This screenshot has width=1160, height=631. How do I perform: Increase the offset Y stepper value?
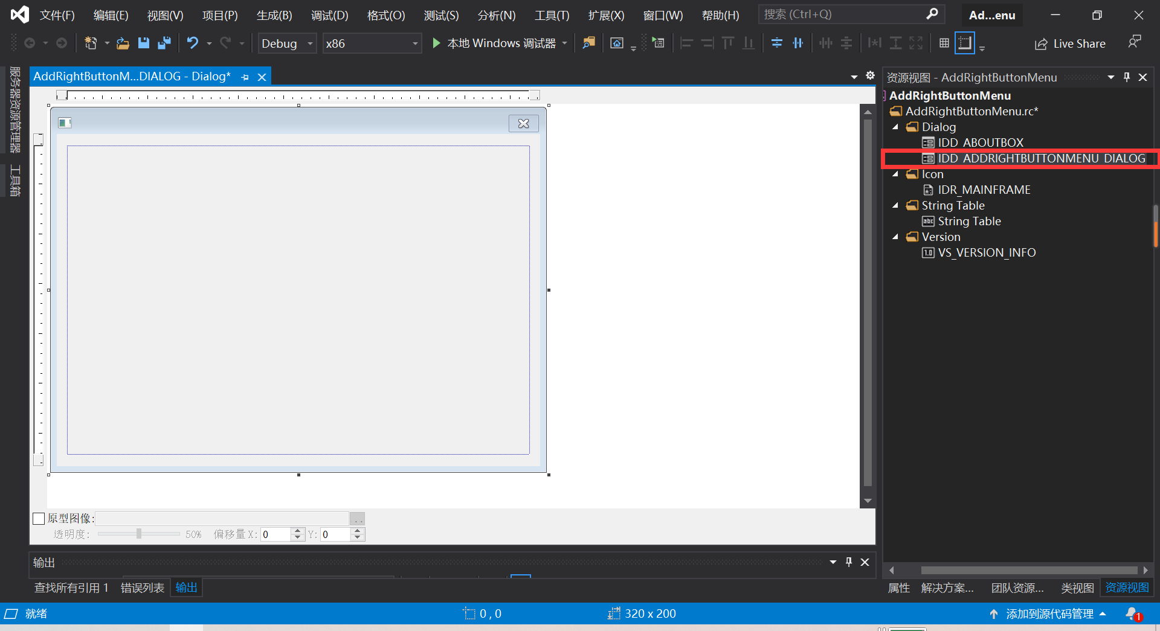(x=358, y=531)
